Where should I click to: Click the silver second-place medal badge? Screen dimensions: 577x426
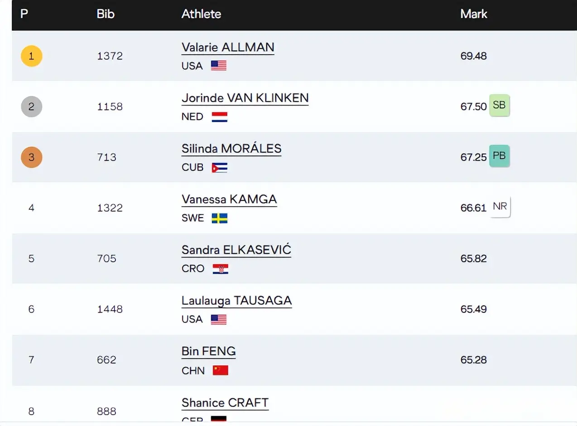click(31, 107)
